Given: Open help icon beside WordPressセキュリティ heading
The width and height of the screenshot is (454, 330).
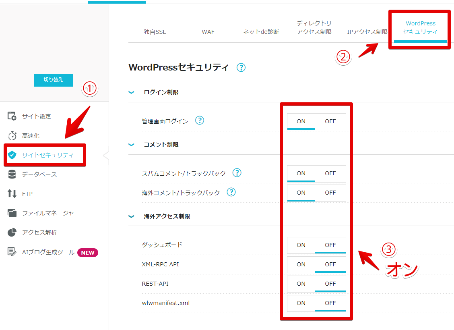Looking at the screenshot, I should pos(241,68).
